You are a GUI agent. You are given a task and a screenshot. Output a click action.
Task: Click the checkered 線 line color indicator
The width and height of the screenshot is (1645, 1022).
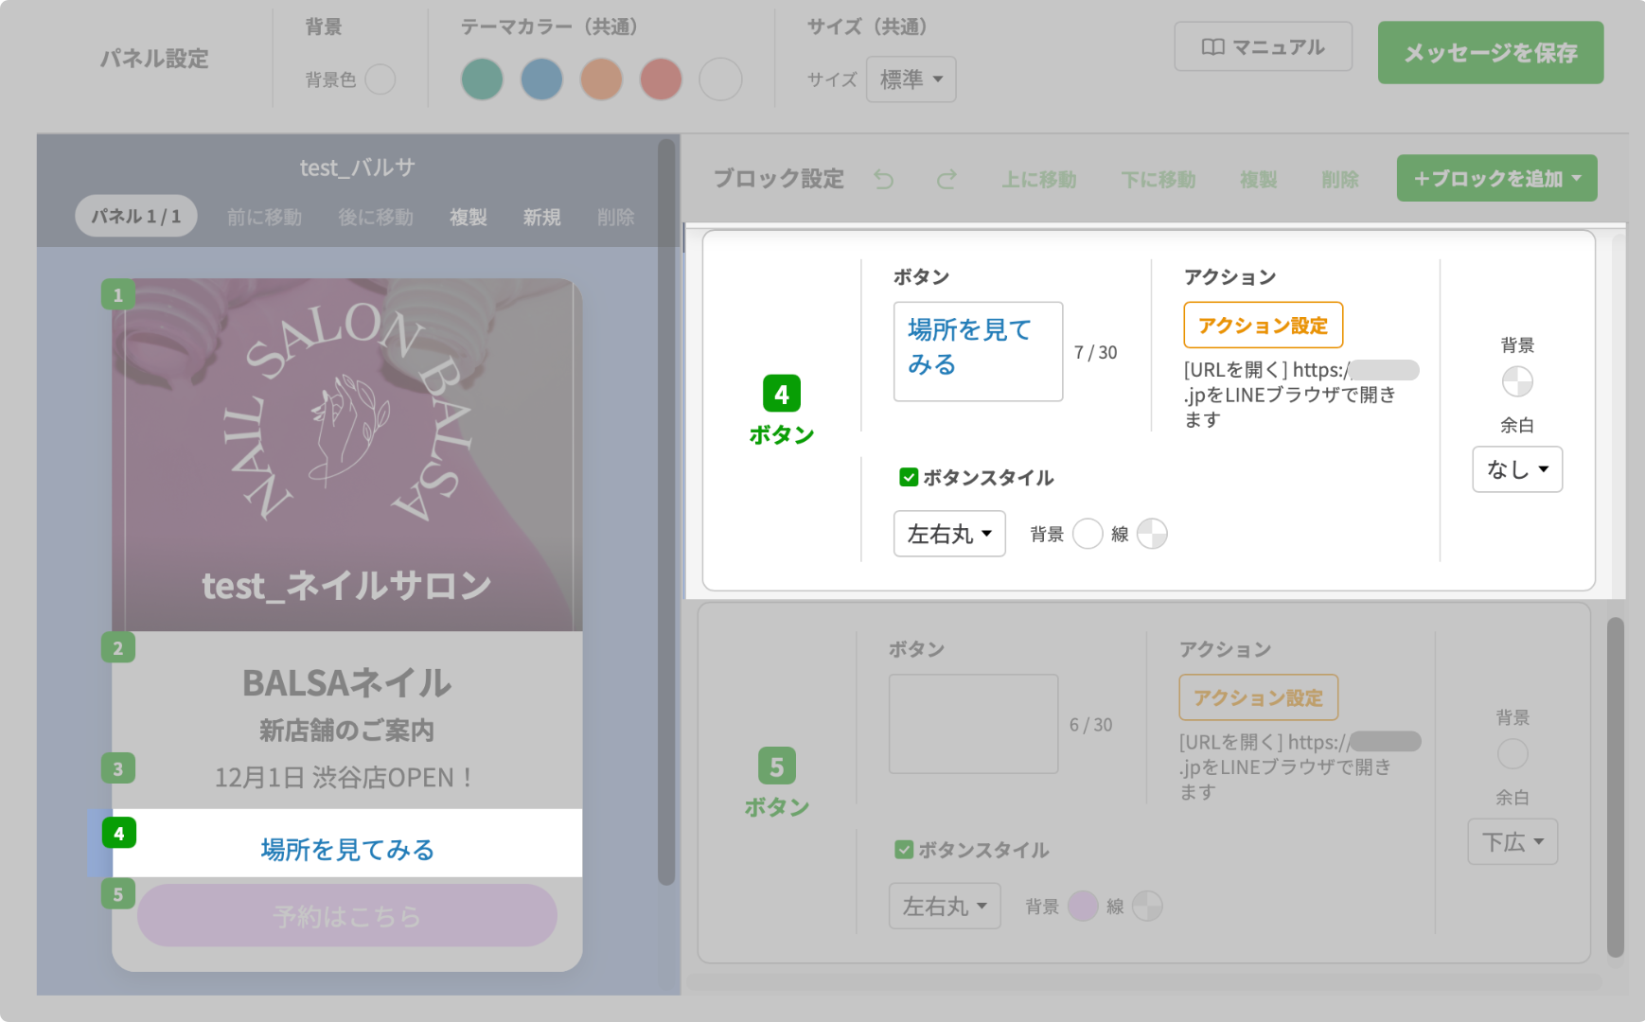[1153, 534]
